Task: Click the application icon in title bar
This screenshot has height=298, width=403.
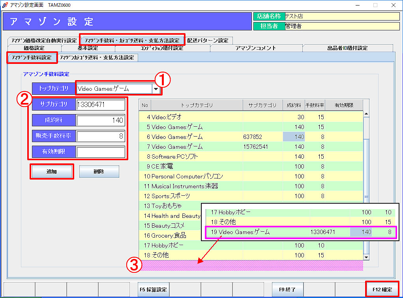Action: 5,5
